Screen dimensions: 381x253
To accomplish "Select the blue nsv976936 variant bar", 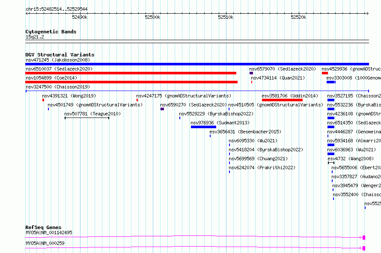I will (203, 127).
